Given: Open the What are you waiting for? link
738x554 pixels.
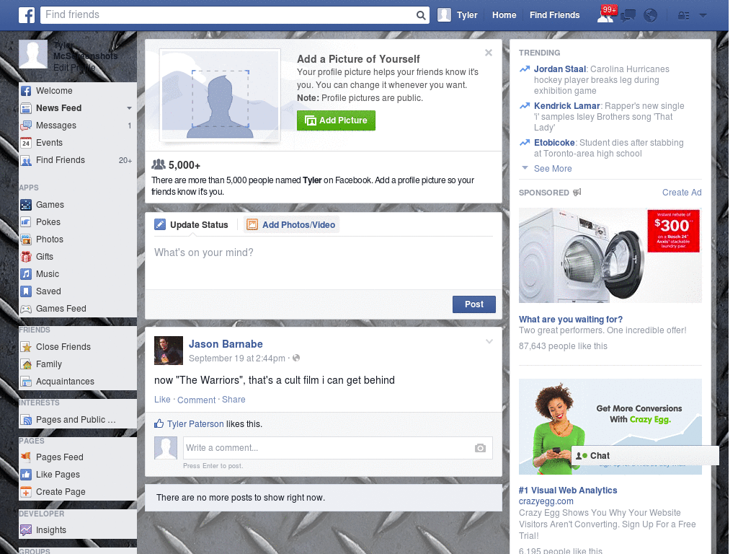Looking at the screenshot, I should [x=571, y=320].
